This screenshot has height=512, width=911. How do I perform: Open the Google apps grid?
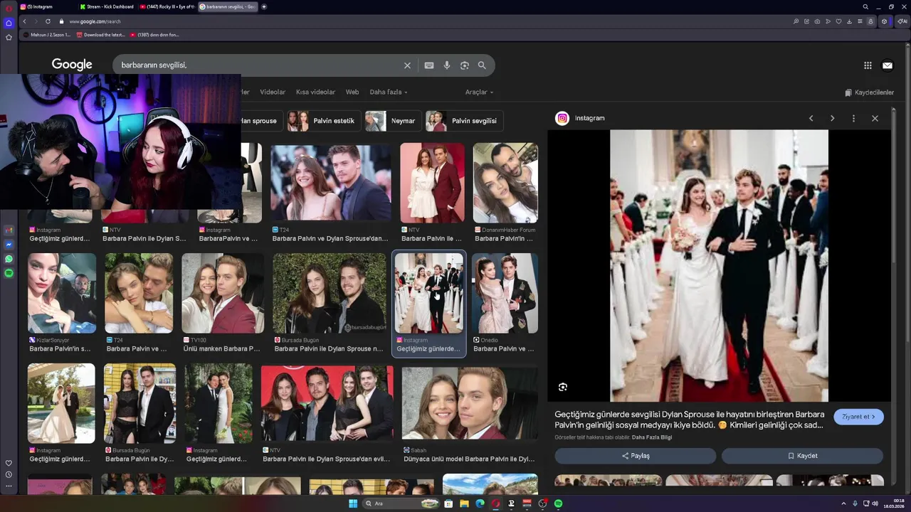pyautogui.click(x=868, y=65)
